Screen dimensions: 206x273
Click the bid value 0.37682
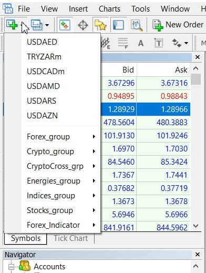(121, 188)
